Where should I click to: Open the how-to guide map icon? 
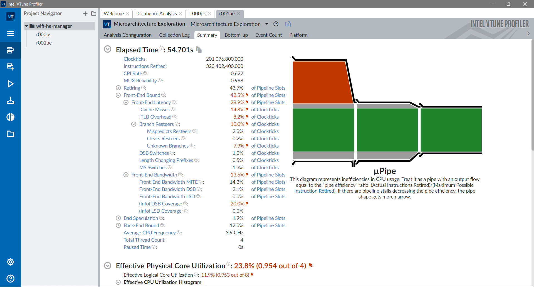pyautogui.click(x=288, y=24)
